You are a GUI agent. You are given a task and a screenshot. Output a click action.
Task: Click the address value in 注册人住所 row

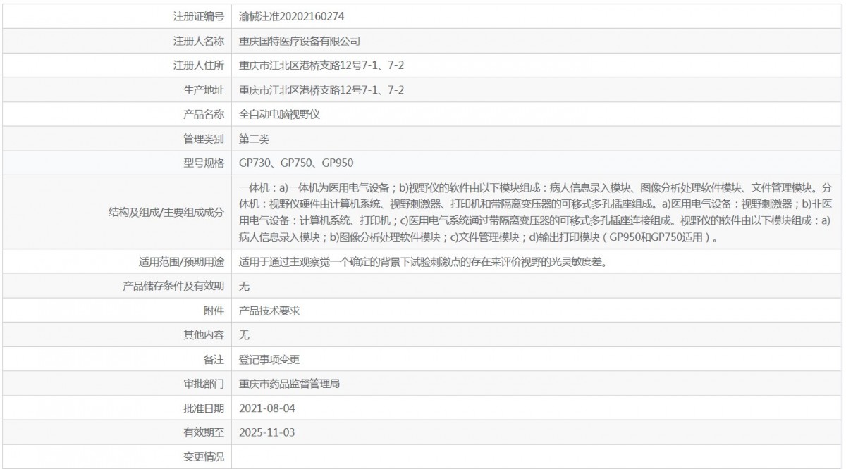coord(321,65)
